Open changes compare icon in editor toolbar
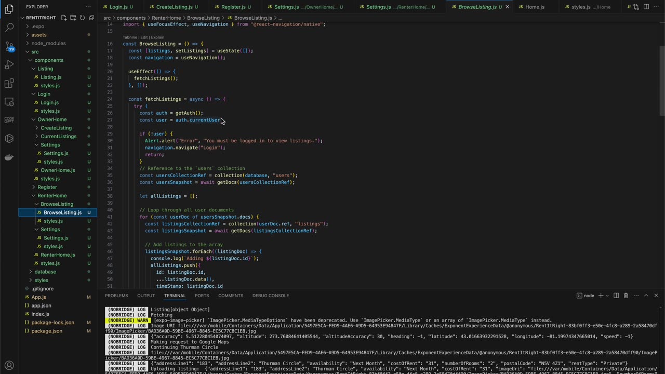The width and height of the screenshot is (665, 374). (636, 7)
